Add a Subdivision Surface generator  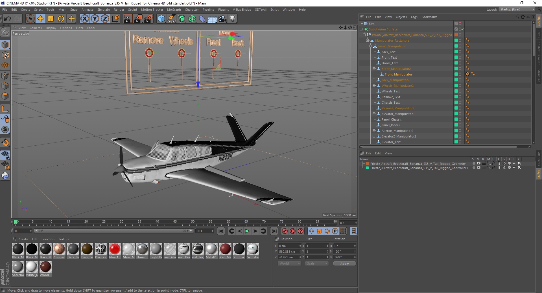click(182, 19)
